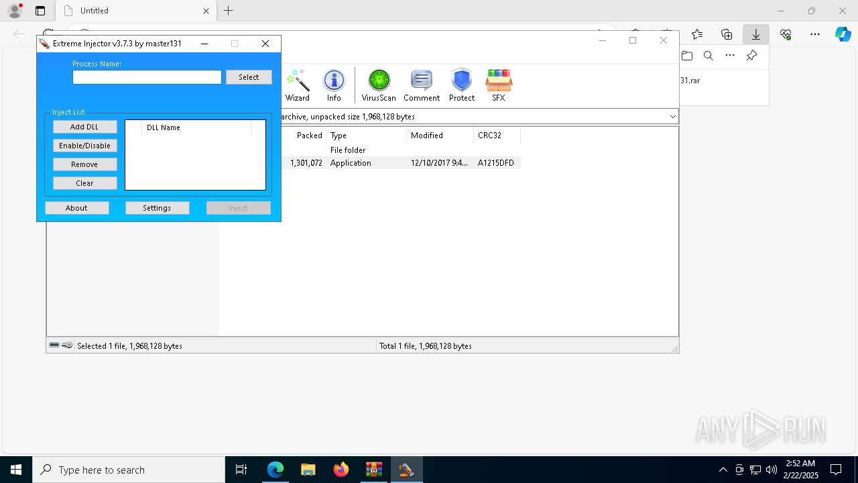
Task: Open the Copilot icon in Edge
Action: [x=843, y=34]
